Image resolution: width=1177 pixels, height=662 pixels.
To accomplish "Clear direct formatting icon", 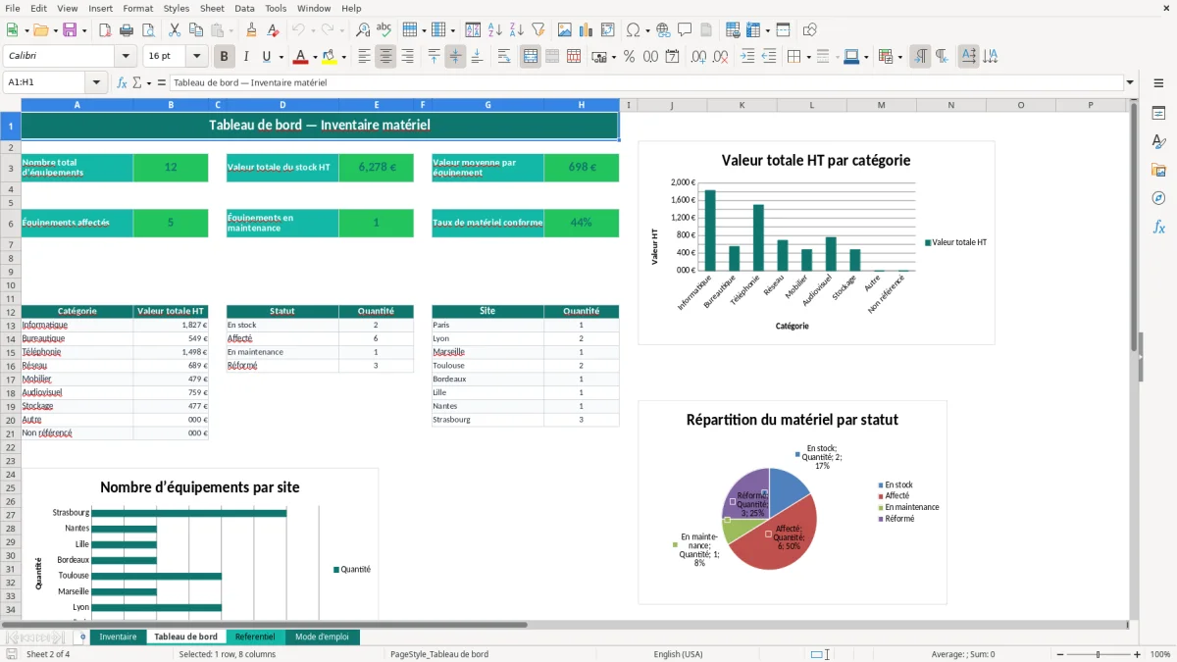I will tap(272, 30).
